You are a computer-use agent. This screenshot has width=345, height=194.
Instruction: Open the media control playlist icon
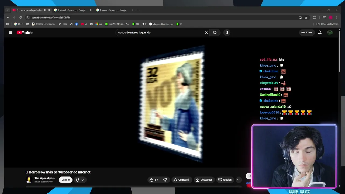[x=324, y=18]
